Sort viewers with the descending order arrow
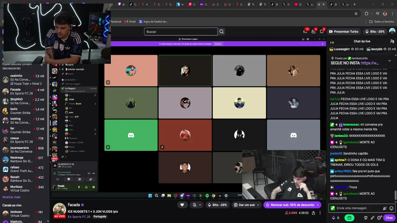This screenshot has height=223, width=397. pyautogui.click(x=42, y=64)
